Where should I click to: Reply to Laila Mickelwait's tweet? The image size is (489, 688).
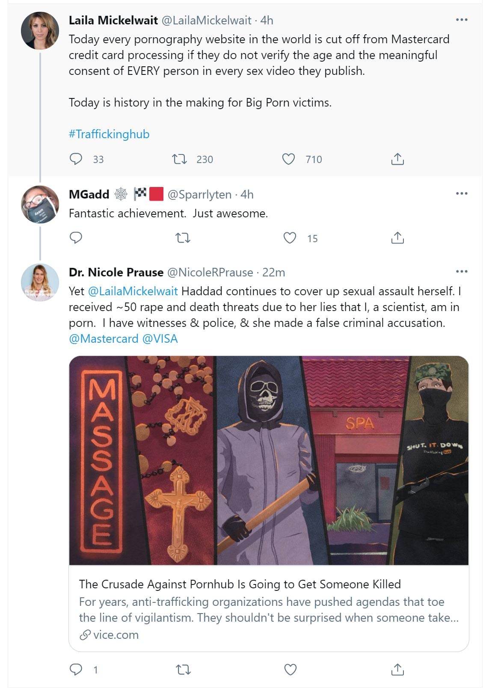coord(76,159)
